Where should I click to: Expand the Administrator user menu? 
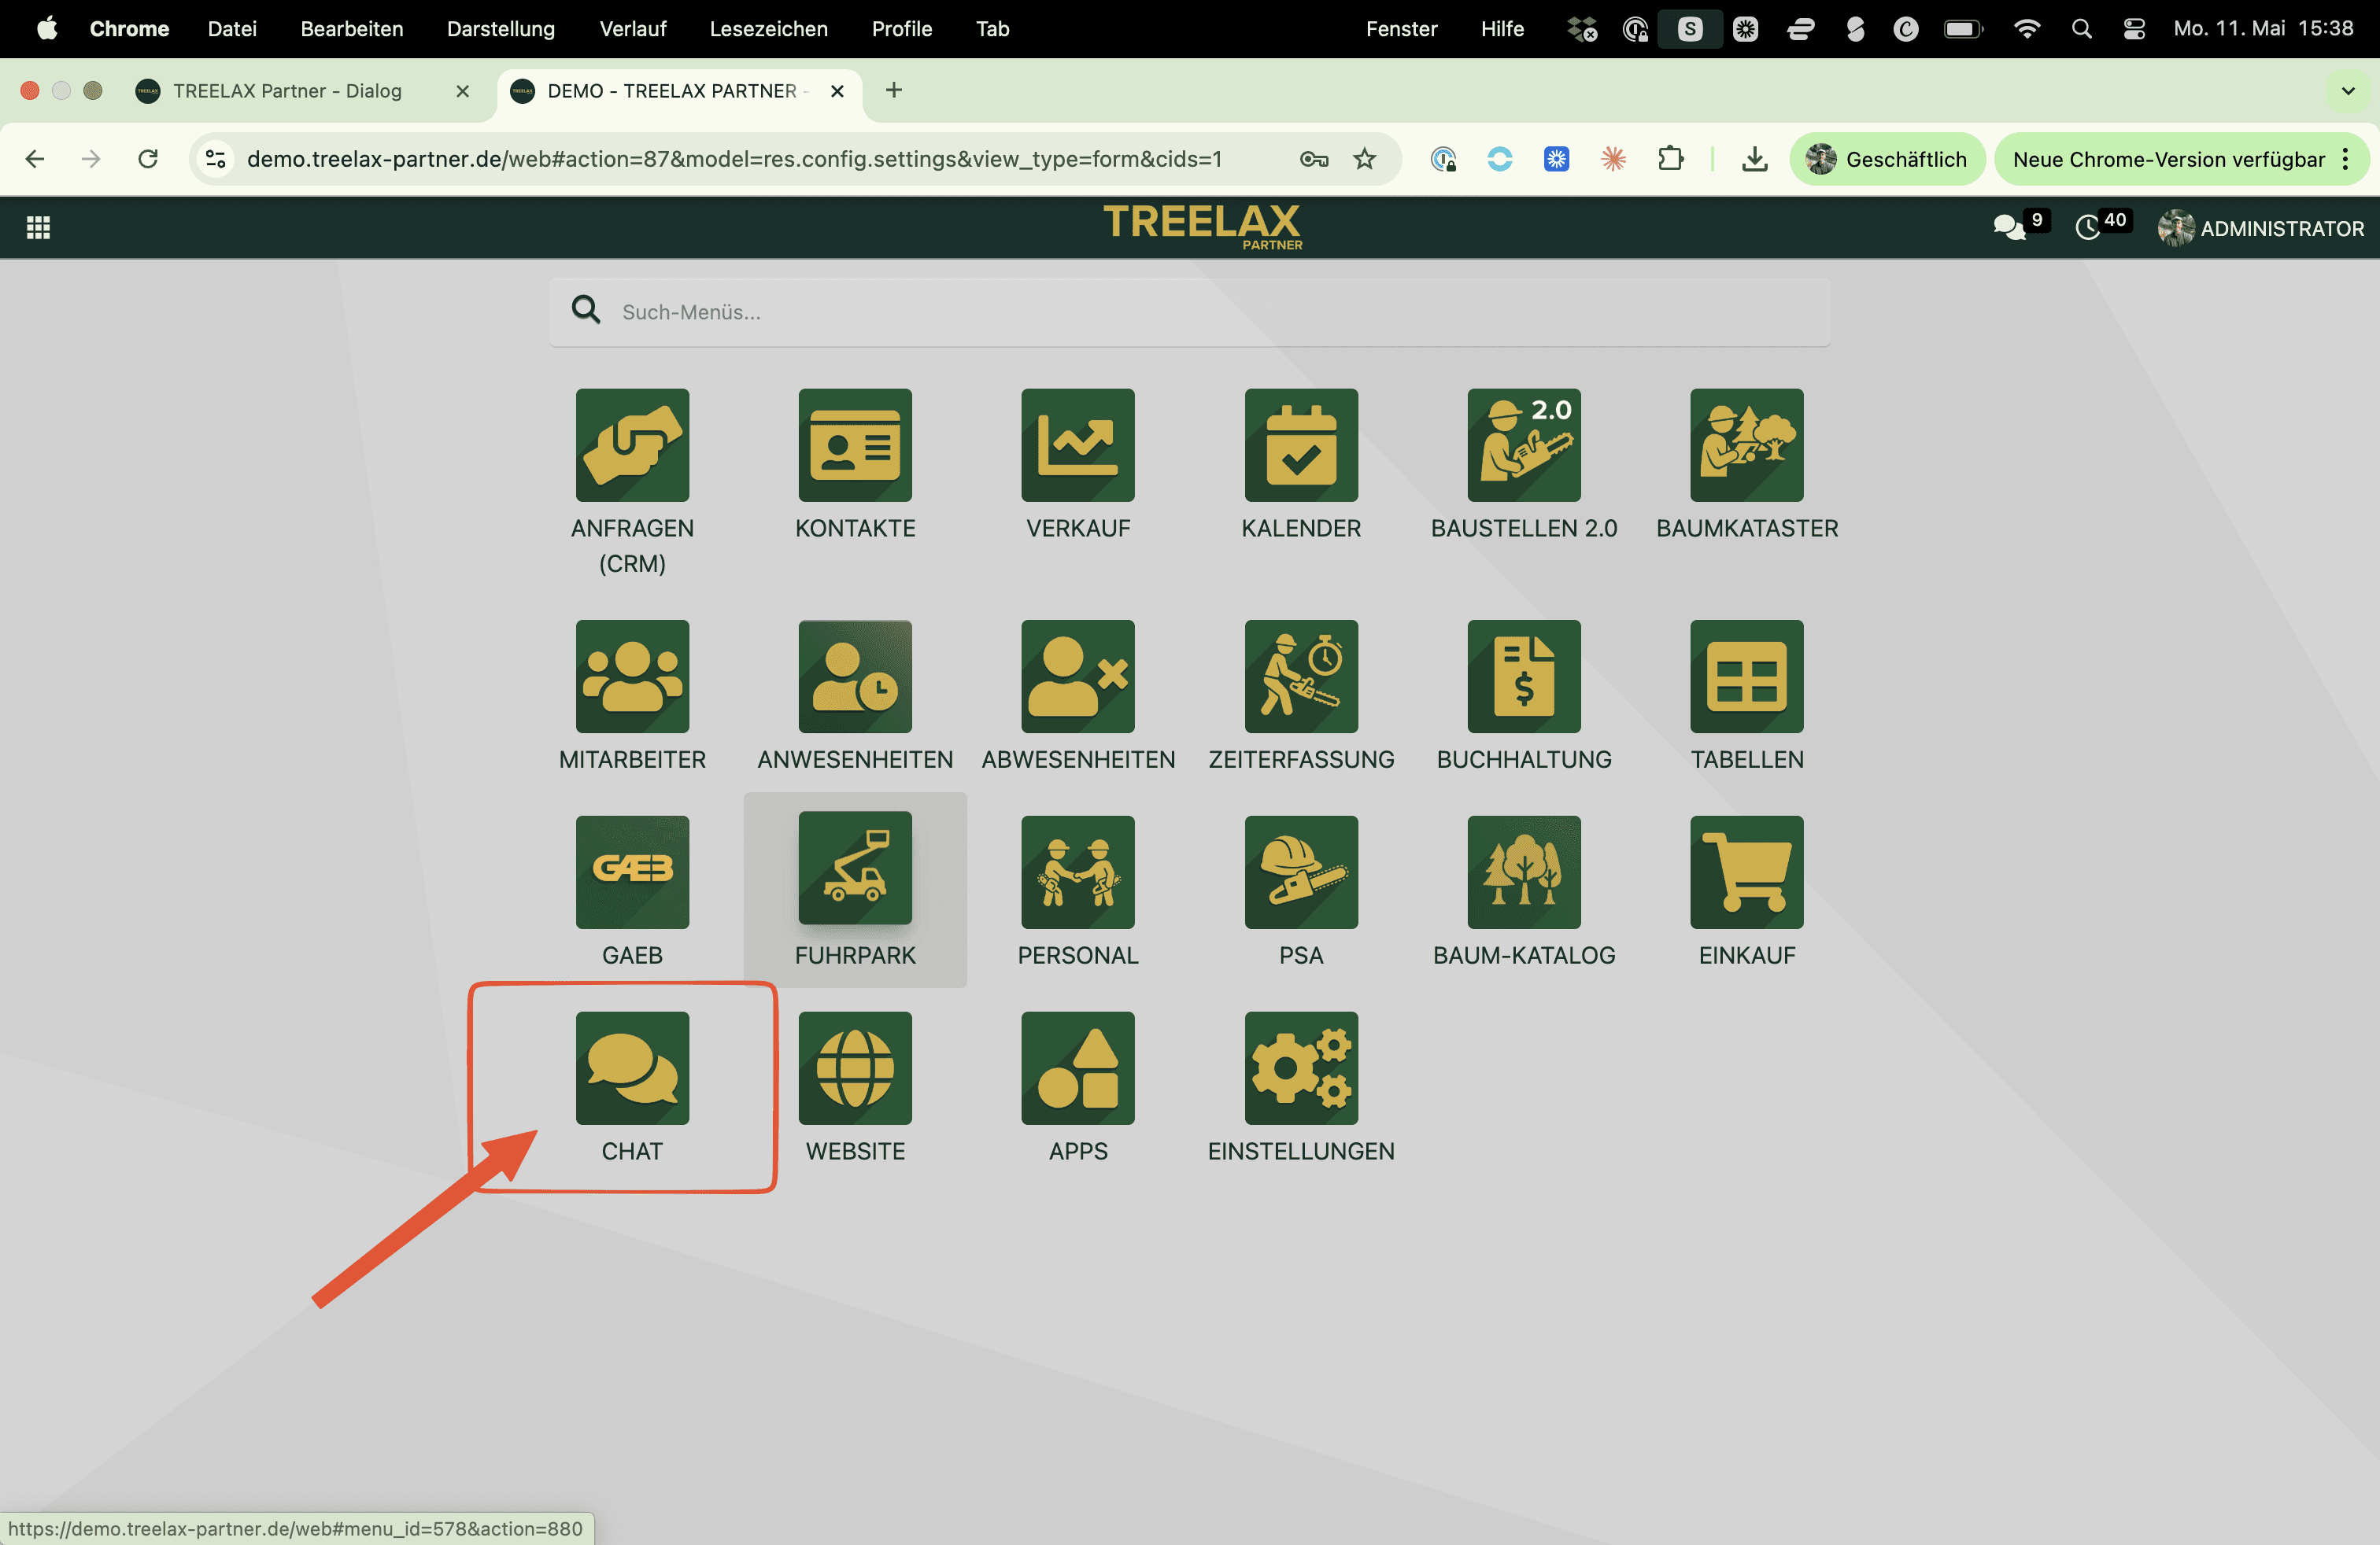[x=2260, y=228]
